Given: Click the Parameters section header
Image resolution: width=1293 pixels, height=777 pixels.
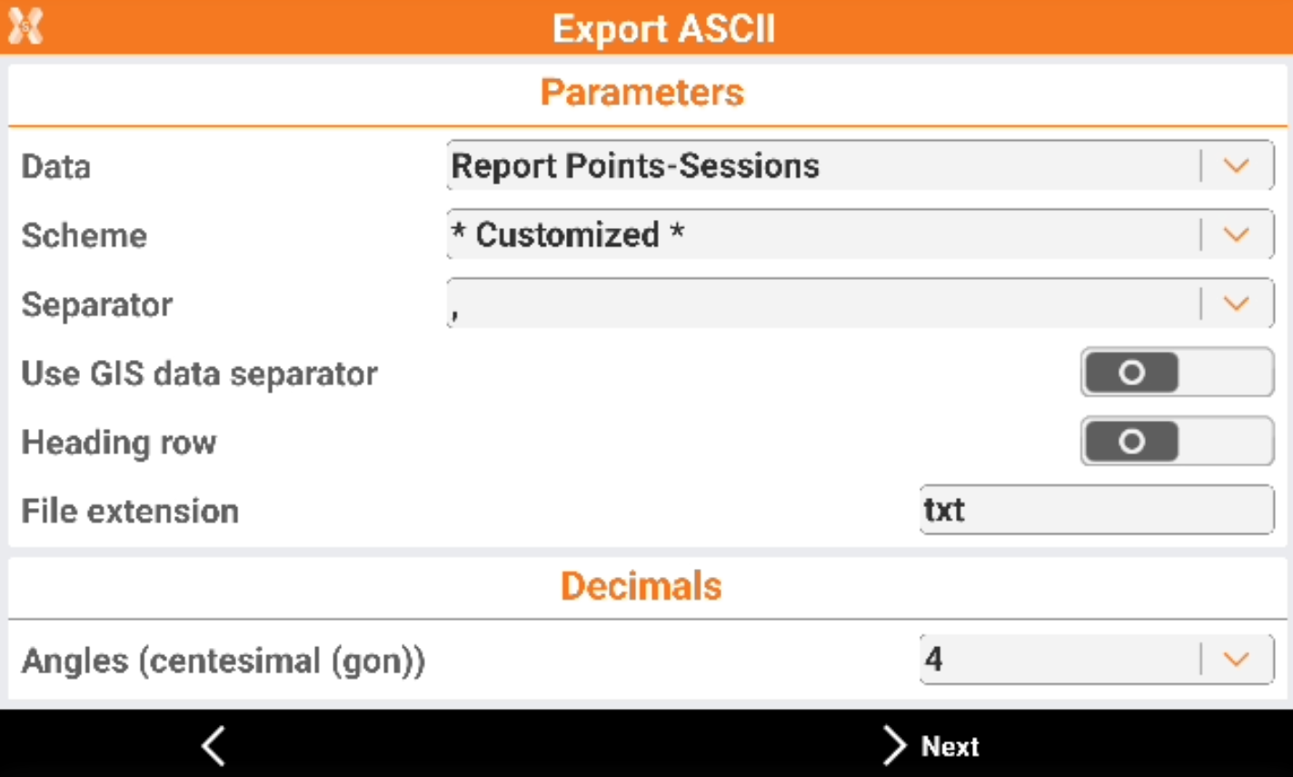Looking at the screenshot, I should (642, 93).
